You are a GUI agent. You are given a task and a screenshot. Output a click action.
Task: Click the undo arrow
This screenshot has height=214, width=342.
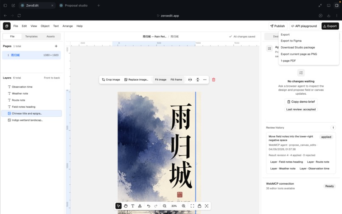(149, 206)
